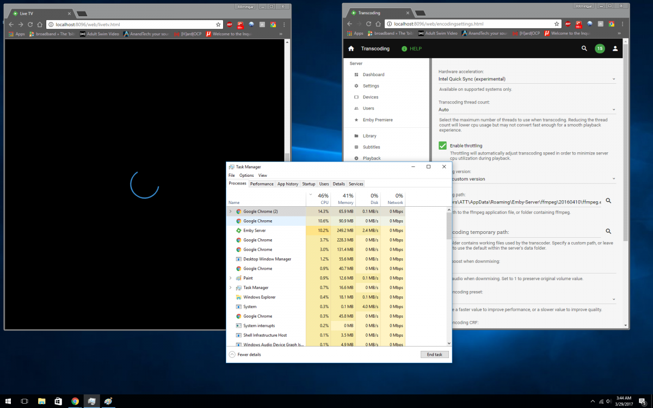The width and height of the screenshot is (653, 408).
Task: Open Emby Premiere in the sidebar
Action: (x=377, y=120)
